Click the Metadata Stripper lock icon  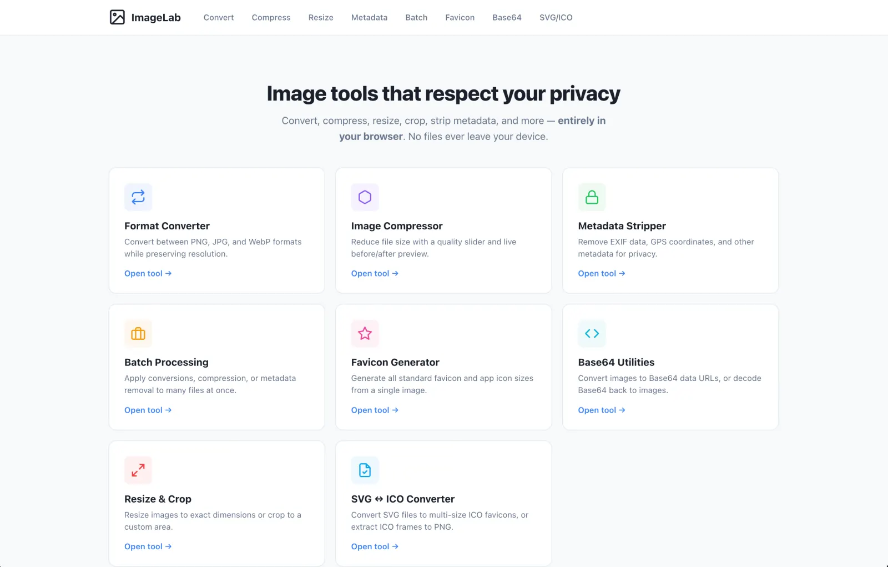click(592, 197)
